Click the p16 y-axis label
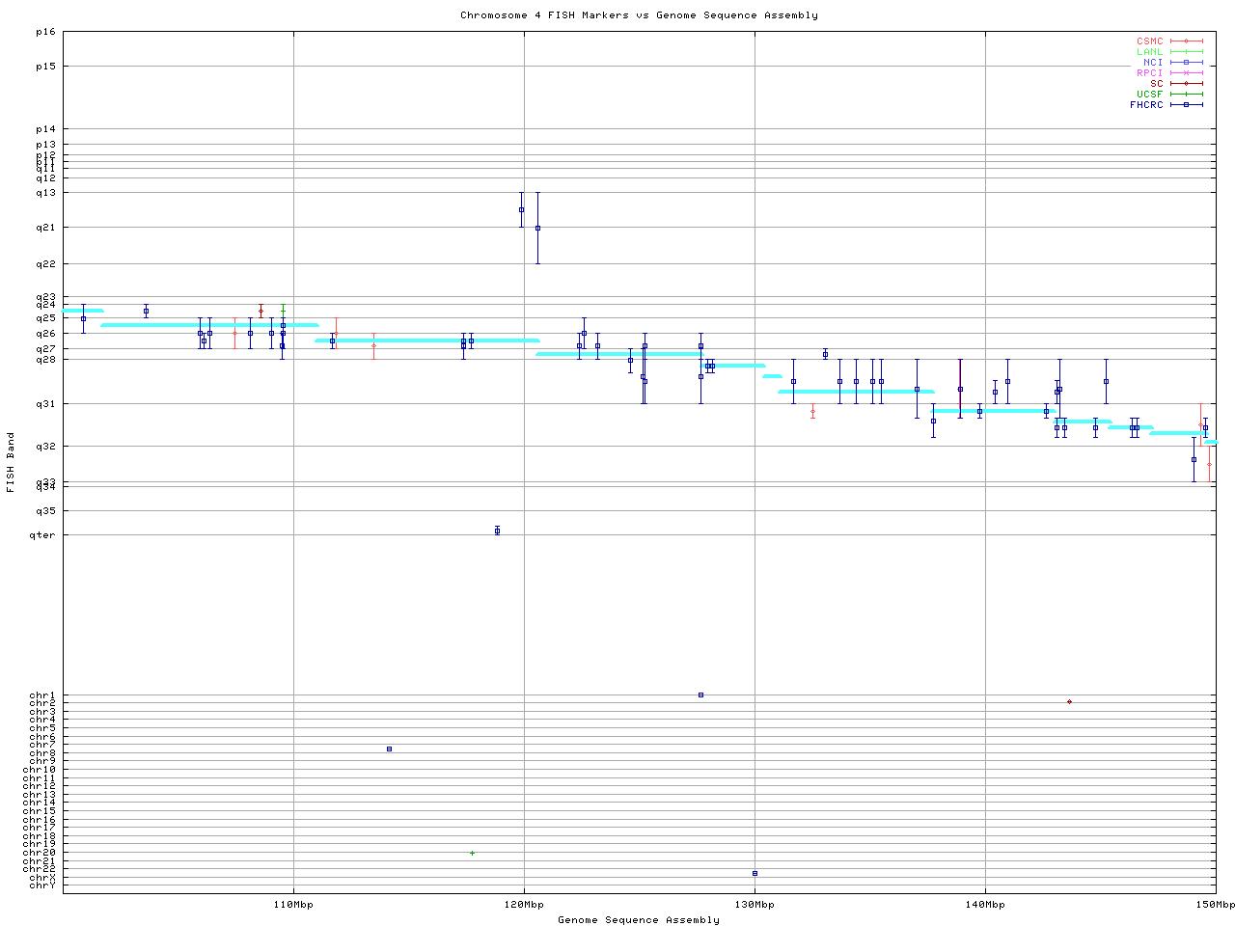 pos(45,32)
